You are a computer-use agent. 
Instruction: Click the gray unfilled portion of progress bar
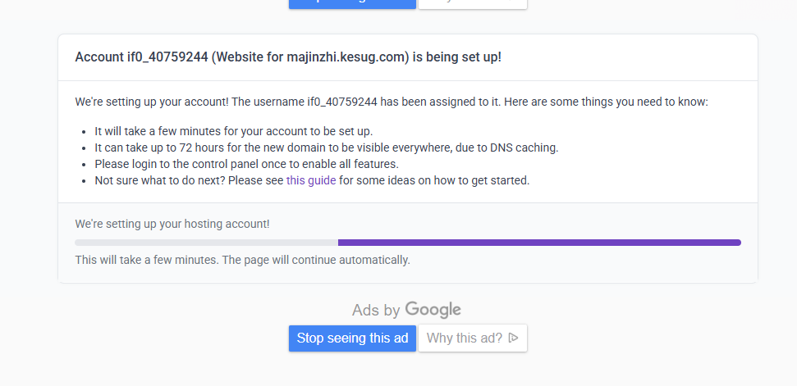(x=206, y=243)
